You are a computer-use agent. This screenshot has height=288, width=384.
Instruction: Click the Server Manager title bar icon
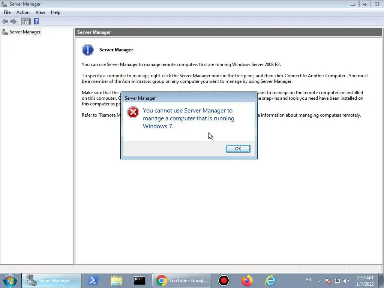pos(4,4)
